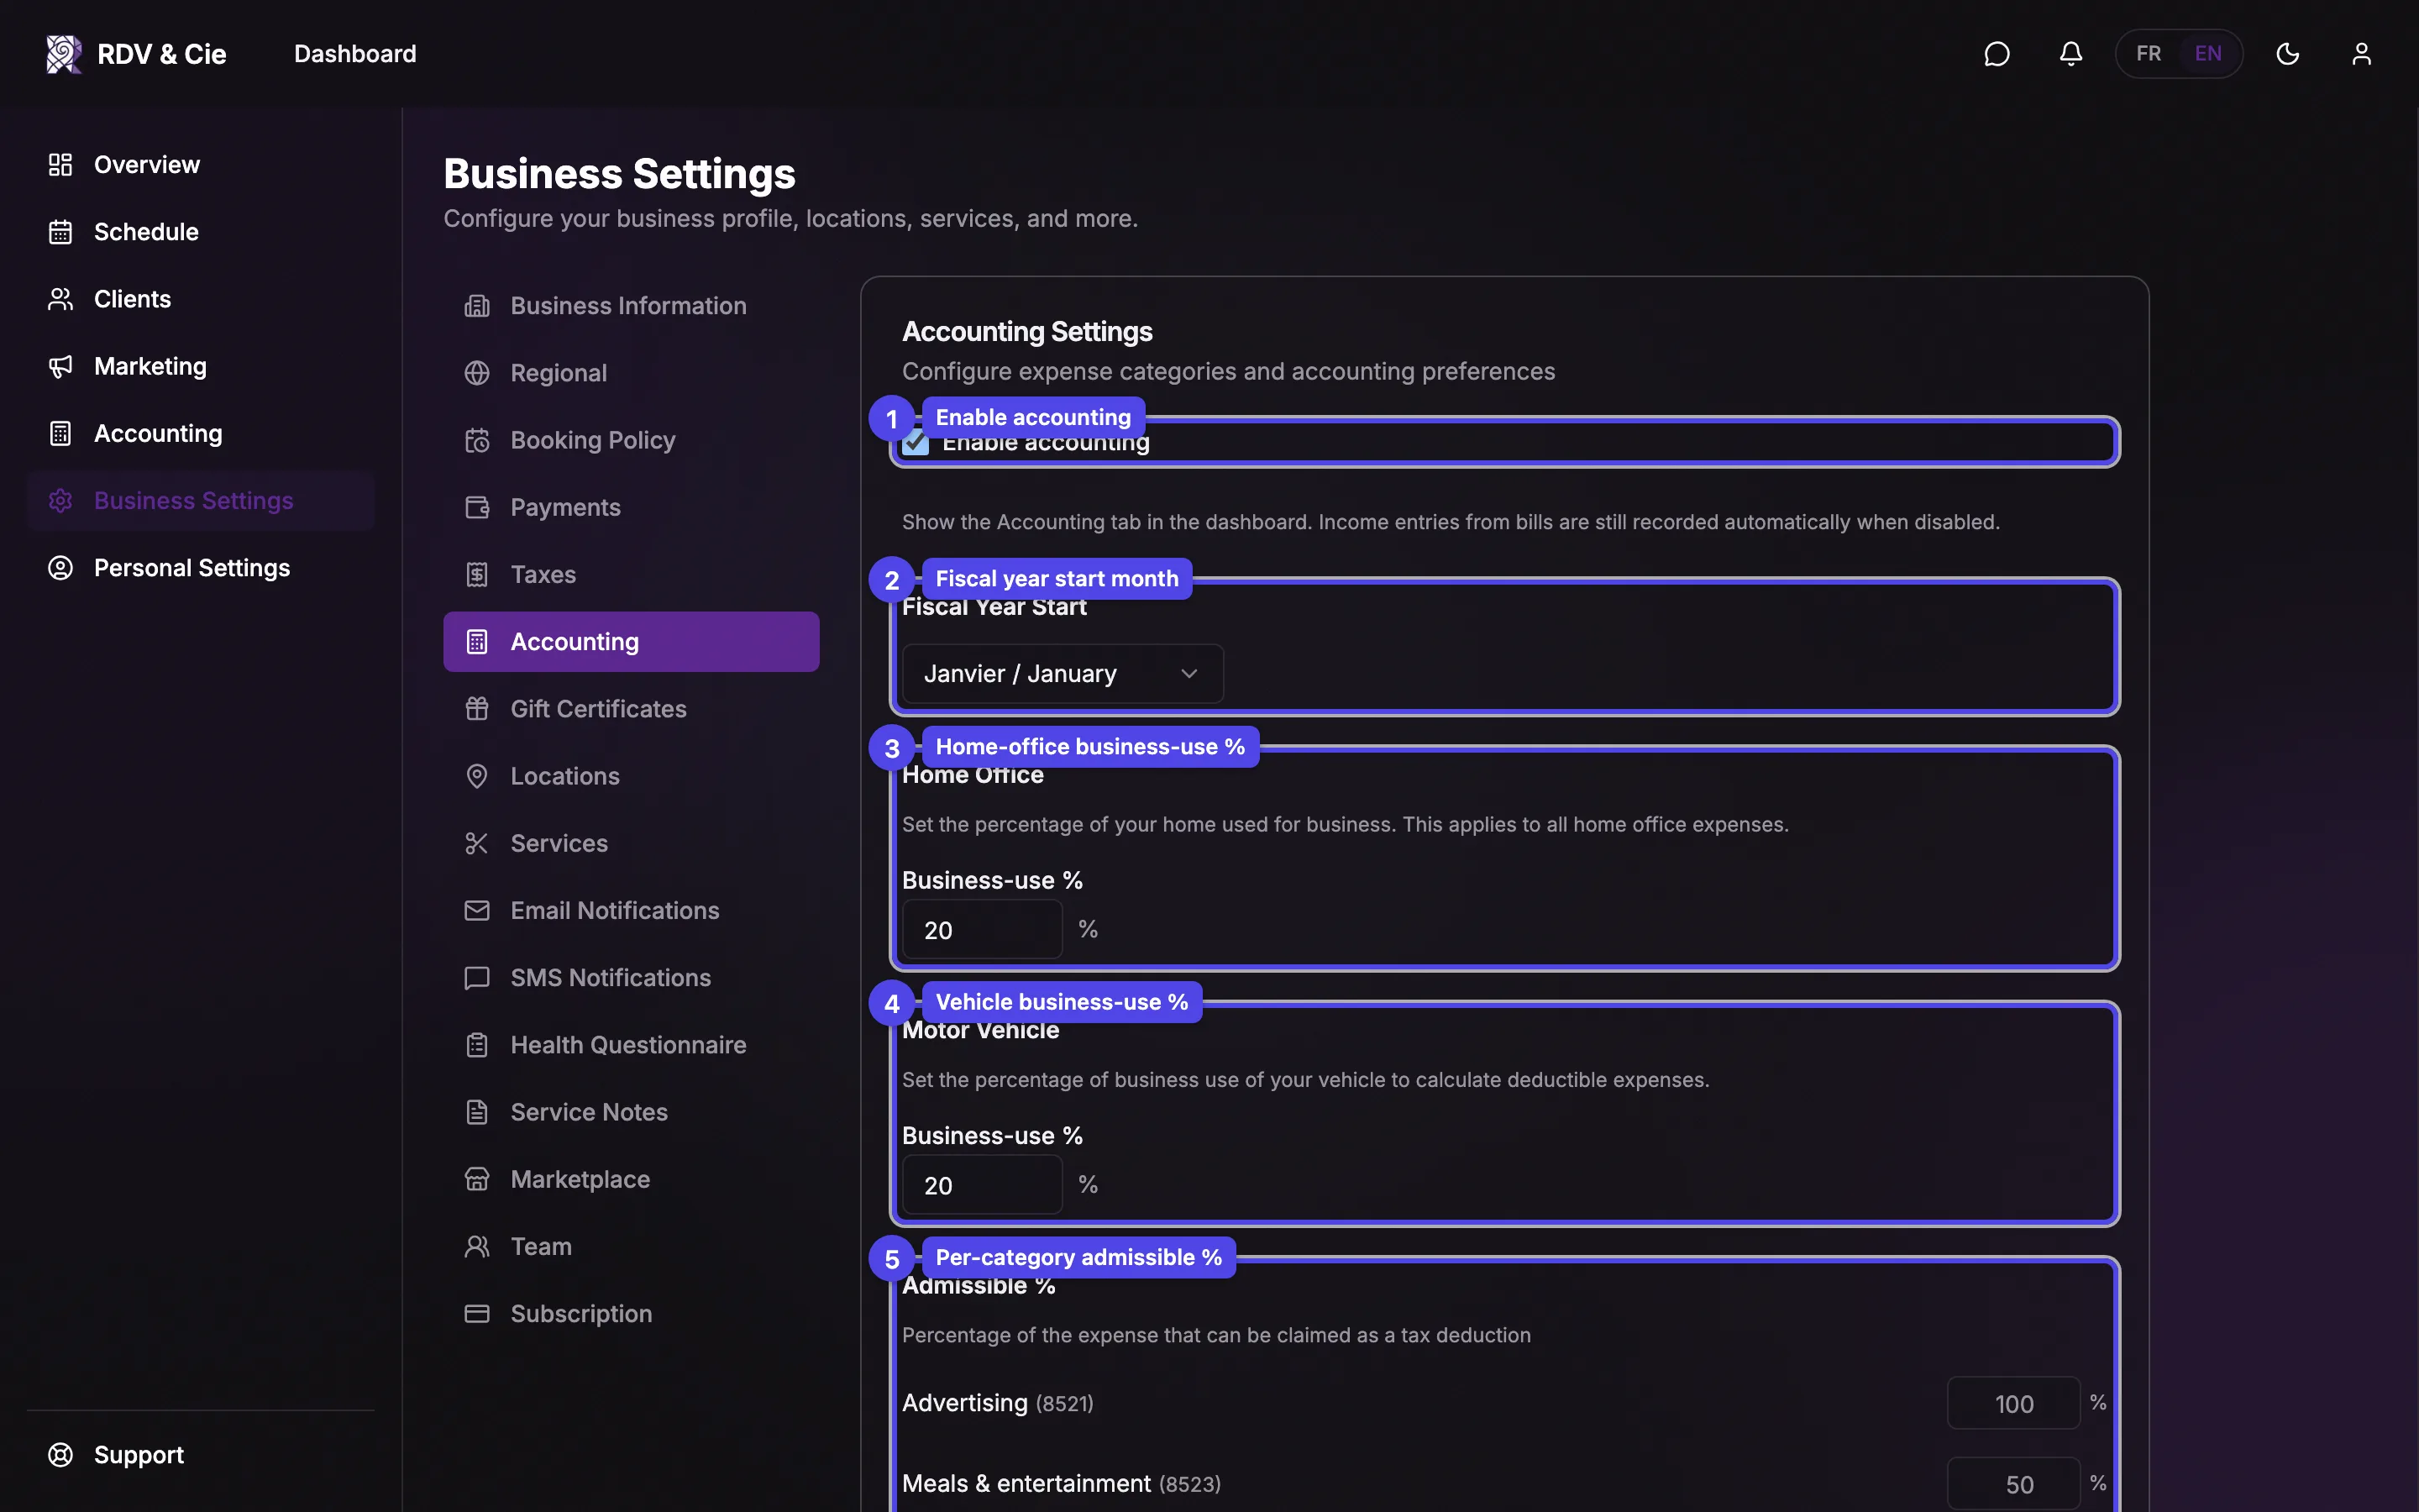Viewport: 2419px width, 1512px height.
Task: Click the RDV & Cie brand name
Action: tap(162, 54)
